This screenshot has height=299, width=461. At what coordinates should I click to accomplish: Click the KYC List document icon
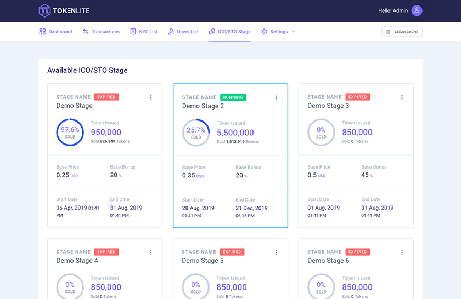click(x=133, y=32)
